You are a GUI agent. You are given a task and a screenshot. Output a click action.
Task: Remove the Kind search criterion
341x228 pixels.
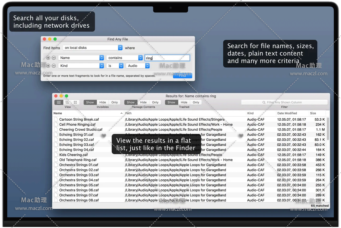(x=54, y=66)
